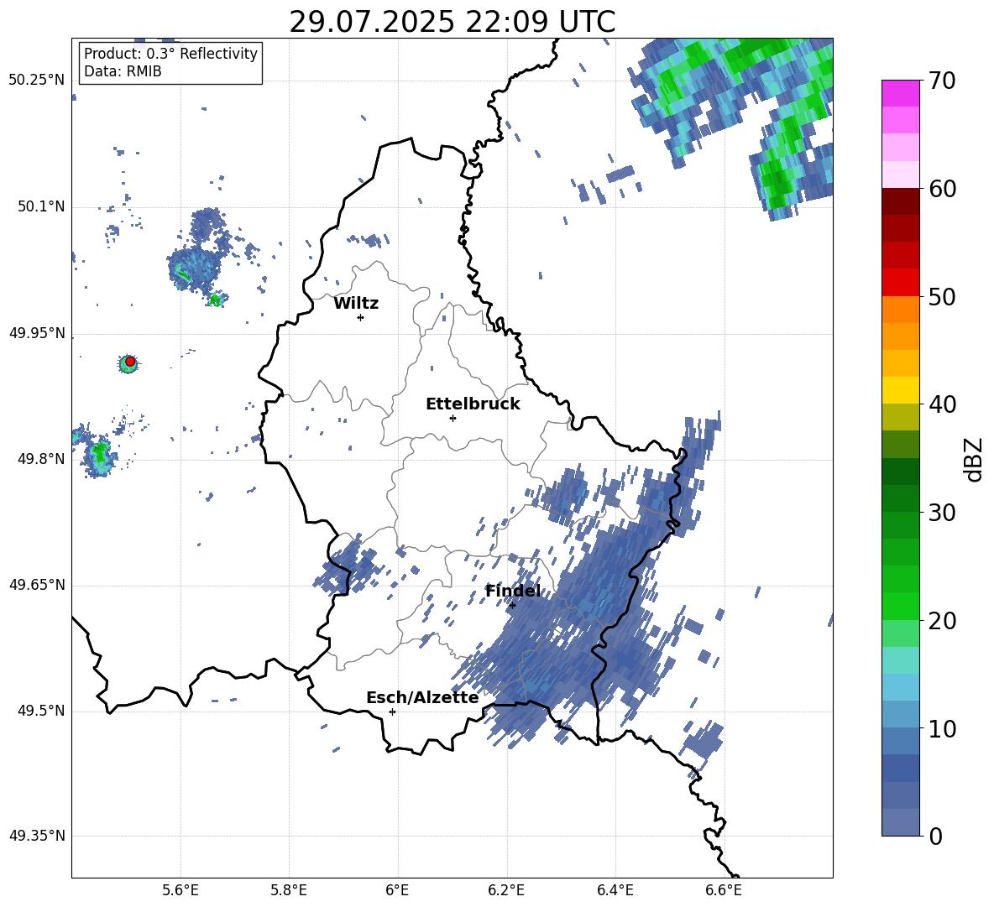The width and height of the screenshot is (994, 907).
Task: Click the Ettelbruck cross marker
Action: 453,418
